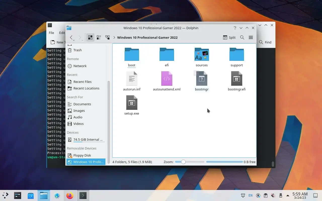Open Recent Locations in the sidebar
This screenshot has width=322, height=201.
86,88
